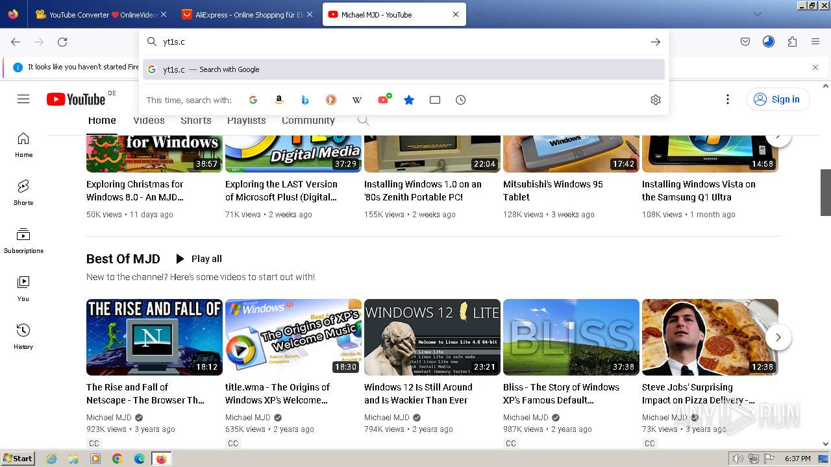Open History in the sidebar
This screenshot has width=831, height=467.
click(23, 337)
